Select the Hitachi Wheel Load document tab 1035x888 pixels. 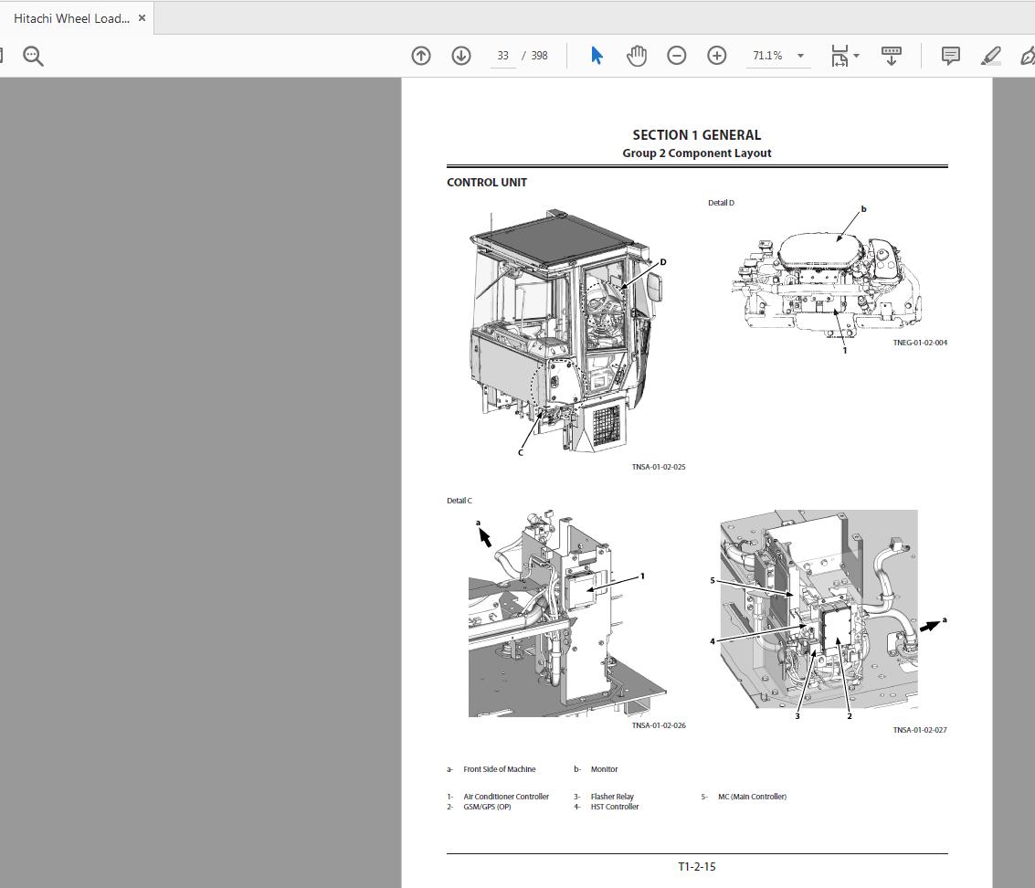(73, 17)
